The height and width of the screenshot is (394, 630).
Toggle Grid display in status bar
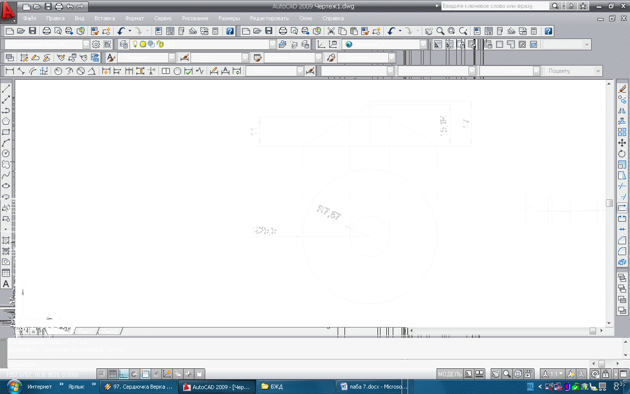[x=112, y=374]
